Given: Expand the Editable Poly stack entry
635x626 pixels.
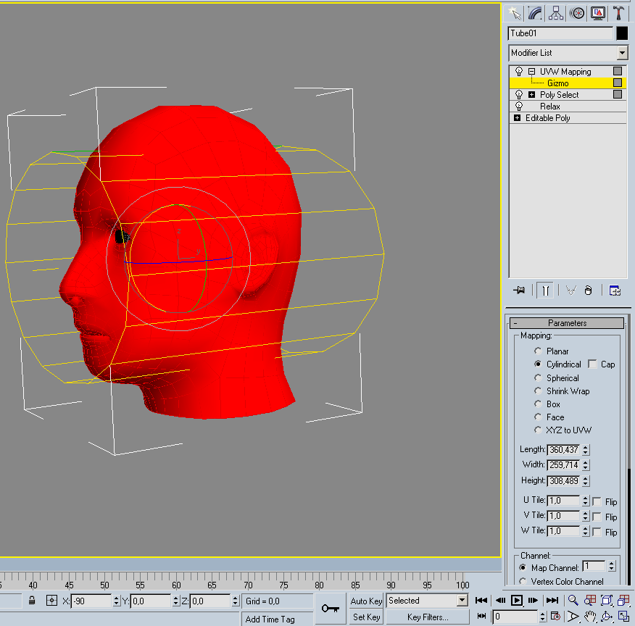Looking at the screenshot, I should 517,118.
